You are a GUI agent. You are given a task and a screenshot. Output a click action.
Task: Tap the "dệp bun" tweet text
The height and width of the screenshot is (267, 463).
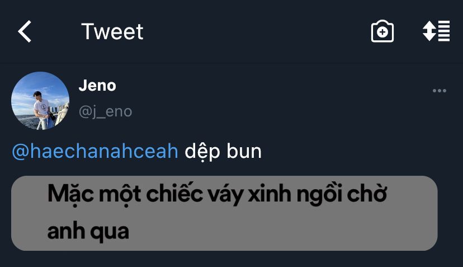click(223, 152)
